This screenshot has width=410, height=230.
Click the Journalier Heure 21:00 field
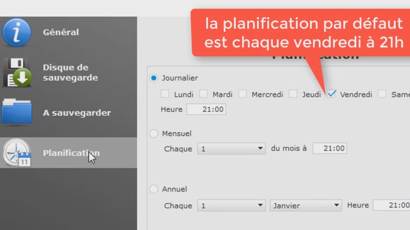click(x=206, y=109)
